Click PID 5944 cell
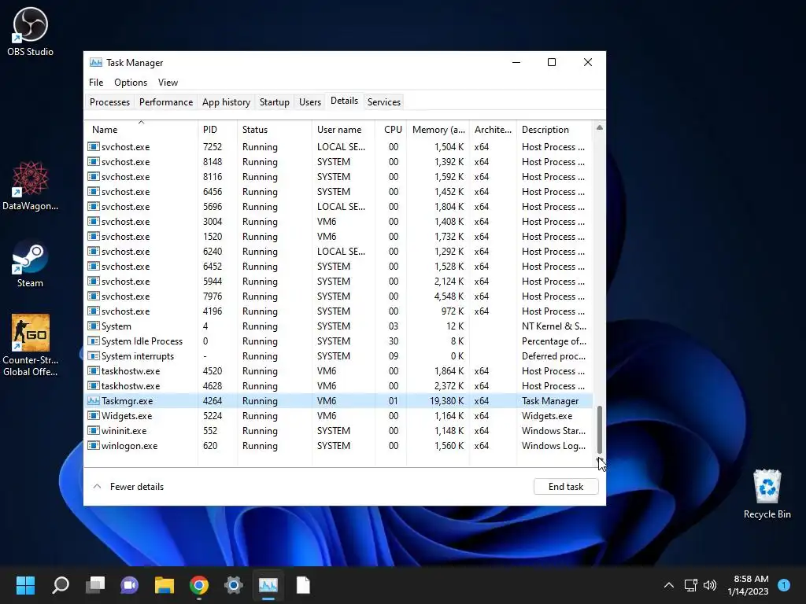This screenshot has height=604, width=806. pos(213,282)
